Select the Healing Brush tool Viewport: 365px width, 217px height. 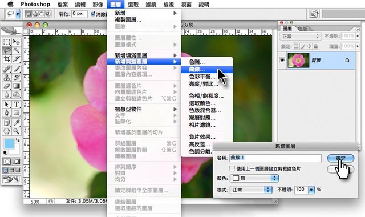7,69
